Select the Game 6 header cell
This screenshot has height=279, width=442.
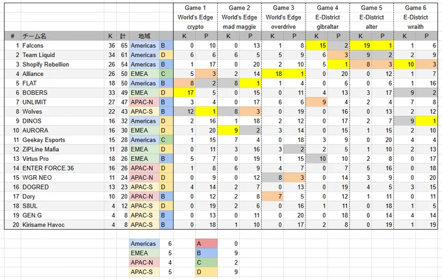click(415, 8)
